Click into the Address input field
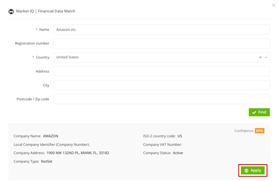This screenshot has width=278, height=181. [x=162, y=71]
